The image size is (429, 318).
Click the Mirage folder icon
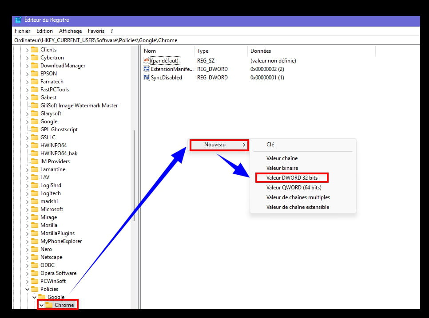35,217
